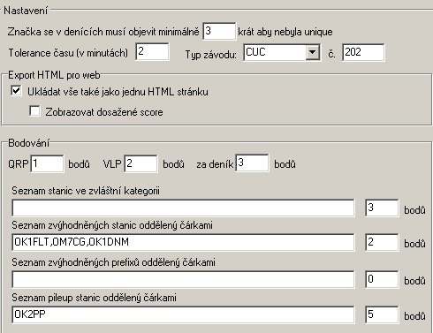Click the 'za deník' points field
Viewport: 433px width, 333px height.
pyautogui.click(x=252, y=163)
